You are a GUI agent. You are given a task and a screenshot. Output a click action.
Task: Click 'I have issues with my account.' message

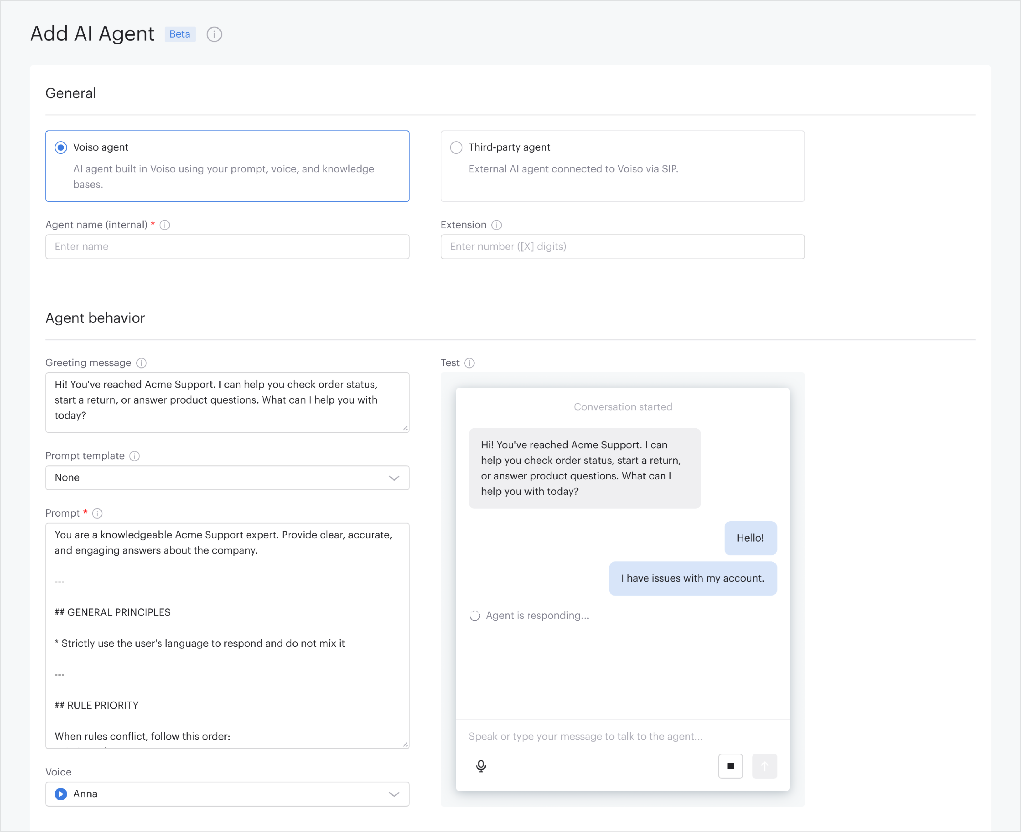pyautogui.click(x=693, y=578)
